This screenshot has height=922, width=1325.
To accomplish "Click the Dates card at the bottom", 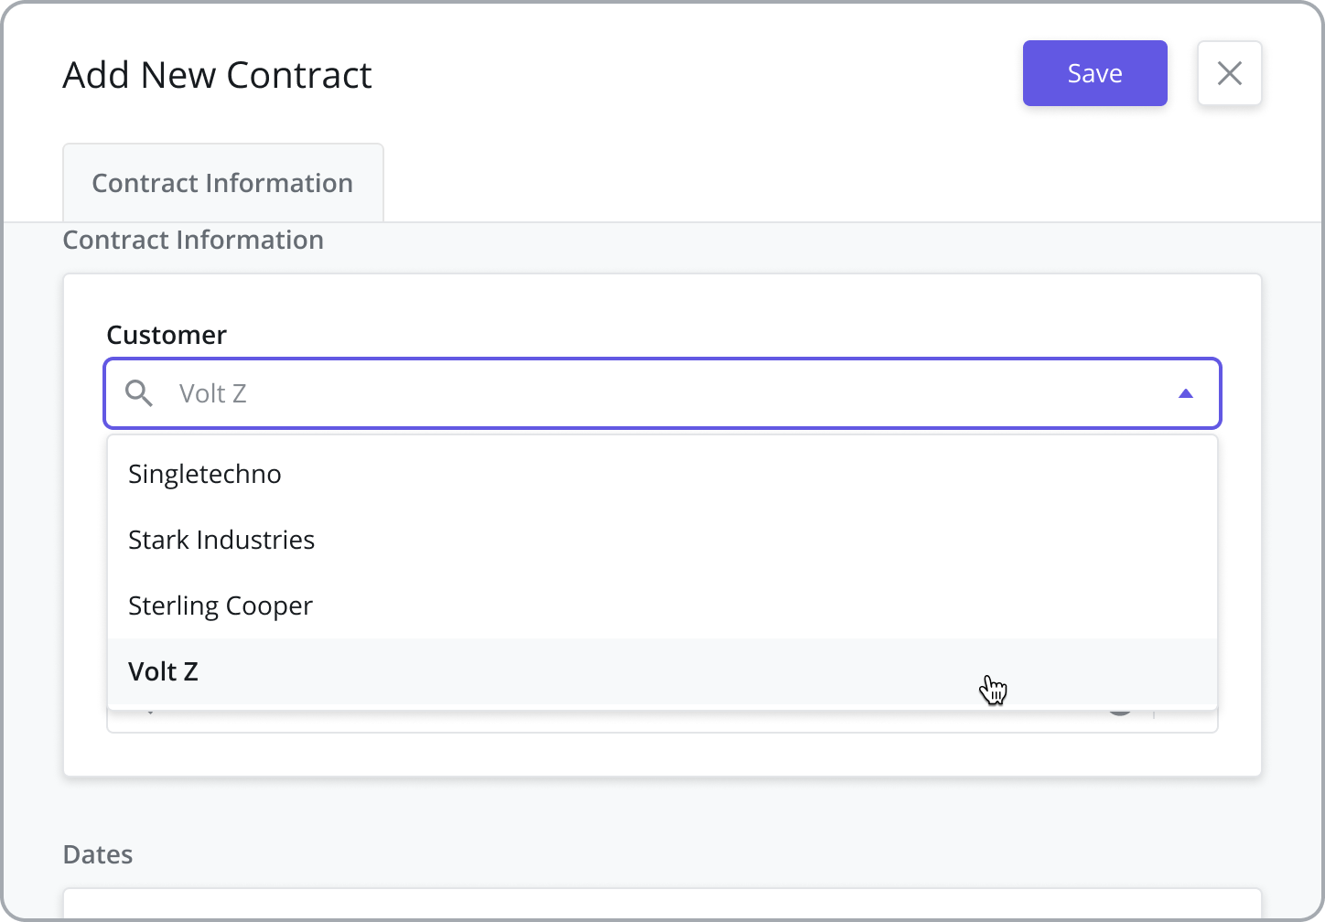I will 662,904.
